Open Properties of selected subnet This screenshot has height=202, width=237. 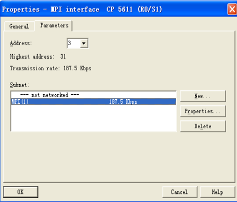203,111
